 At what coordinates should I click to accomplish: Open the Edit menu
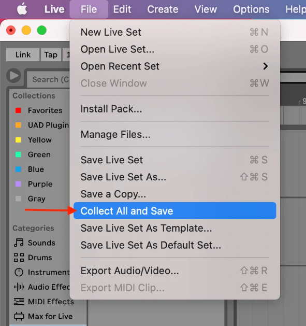[x=122, y=9]
